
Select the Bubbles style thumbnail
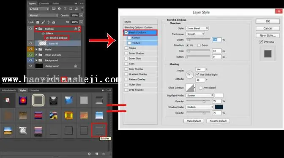(x=99, y=130)
